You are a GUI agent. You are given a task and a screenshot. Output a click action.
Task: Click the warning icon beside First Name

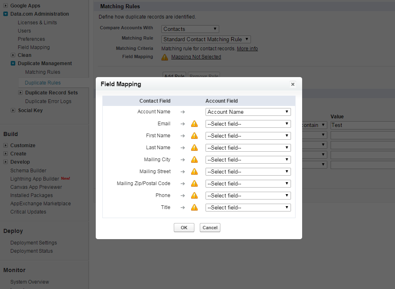194,136
